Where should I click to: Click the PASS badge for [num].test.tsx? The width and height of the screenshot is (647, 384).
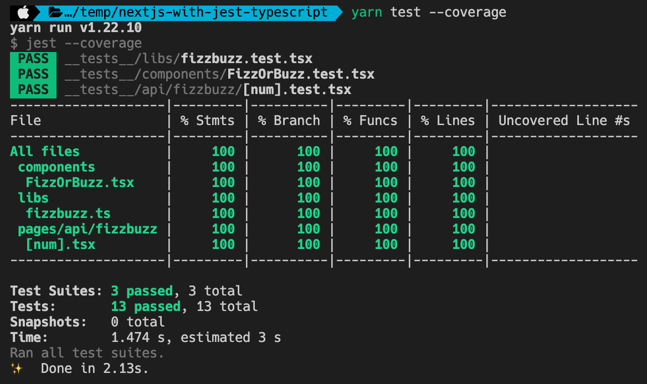33,90
